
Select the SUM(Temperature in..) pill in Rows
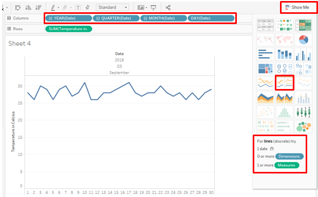click(x=69, y=29)
